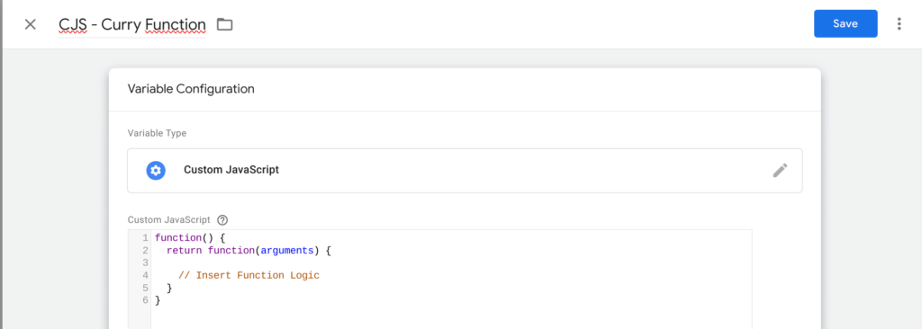Click the '// Insert Function Logic' comment
This screenshot has width=922, height=329.
click(249, 276)
